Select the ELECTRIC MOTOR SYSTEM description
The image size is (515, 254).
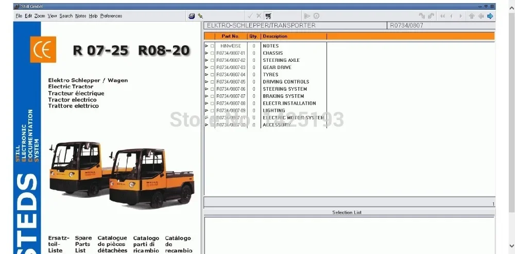tap(294, 117)
